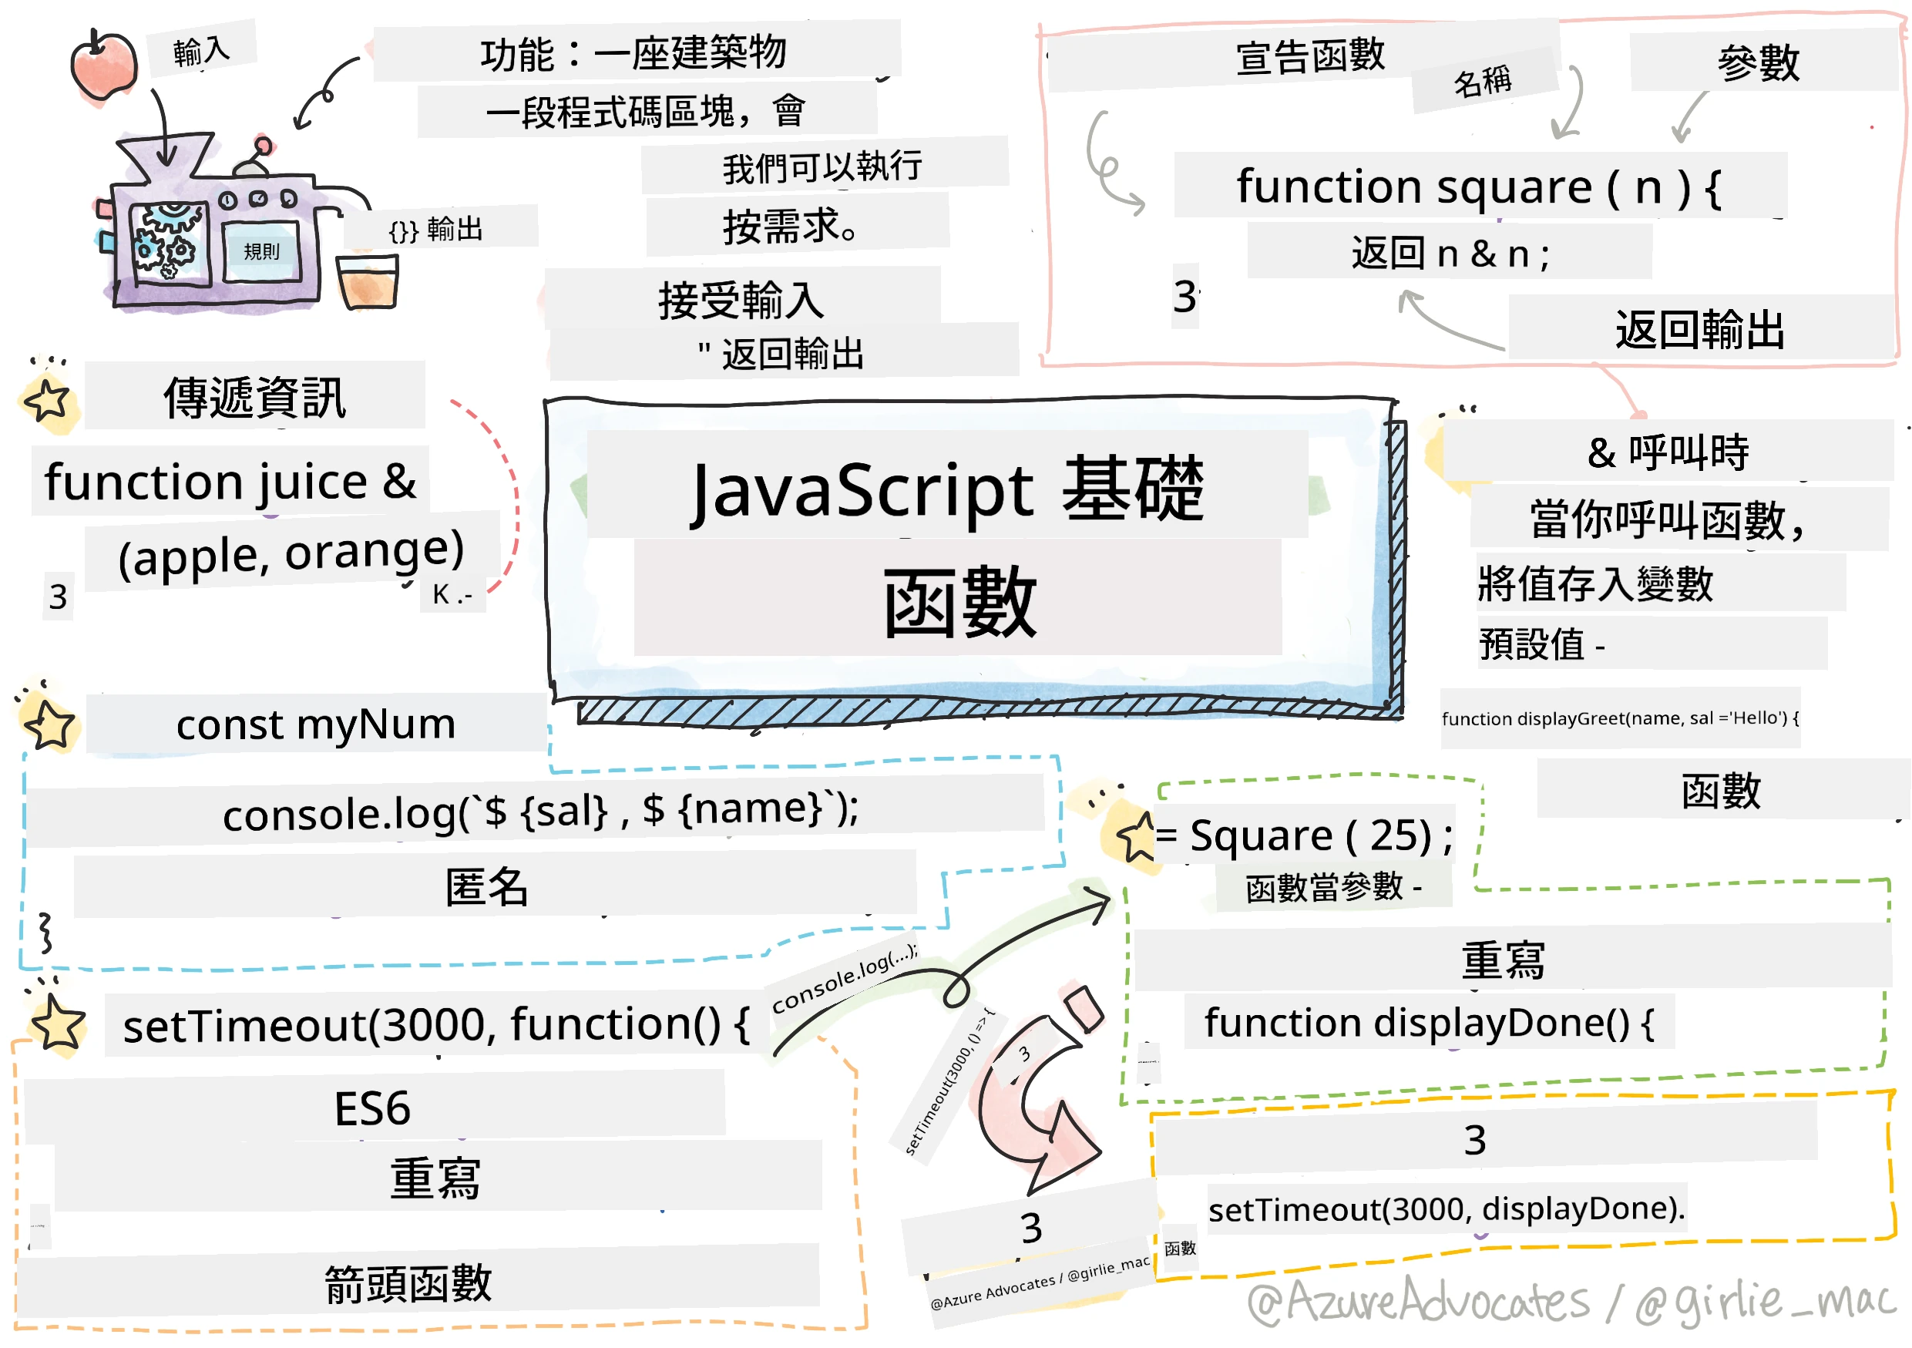Click the text 按需求。
Image resolution: width=1912 pixels, height=1348 pixels.
tap(791, 226)
